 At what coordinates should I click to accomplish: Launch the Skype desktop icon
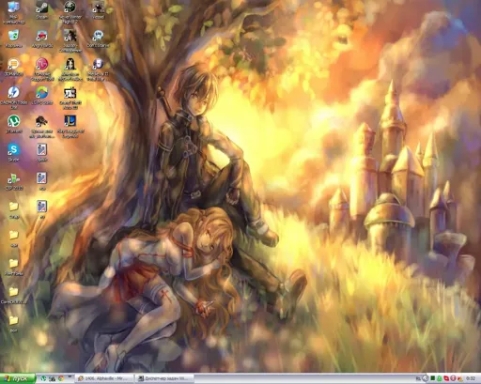pyautogui.click(x=13, y=152)
